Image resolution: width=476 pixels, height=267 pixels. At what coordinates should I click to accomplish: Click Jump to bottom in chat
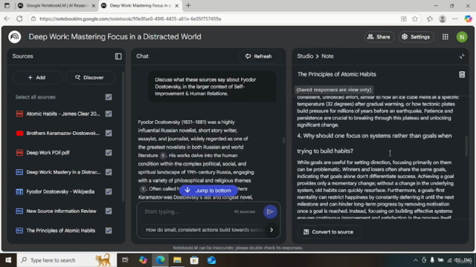click(x=208, y=191)
